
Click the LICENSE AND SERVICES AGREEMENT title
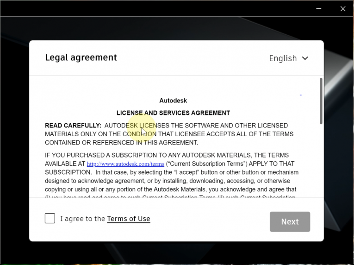tap(173, 113)
